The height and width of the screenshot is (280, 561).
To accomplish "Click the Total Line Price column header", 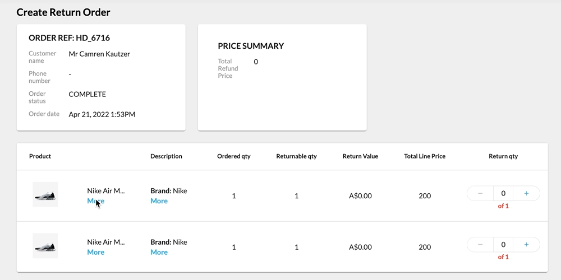I will 425,156.
